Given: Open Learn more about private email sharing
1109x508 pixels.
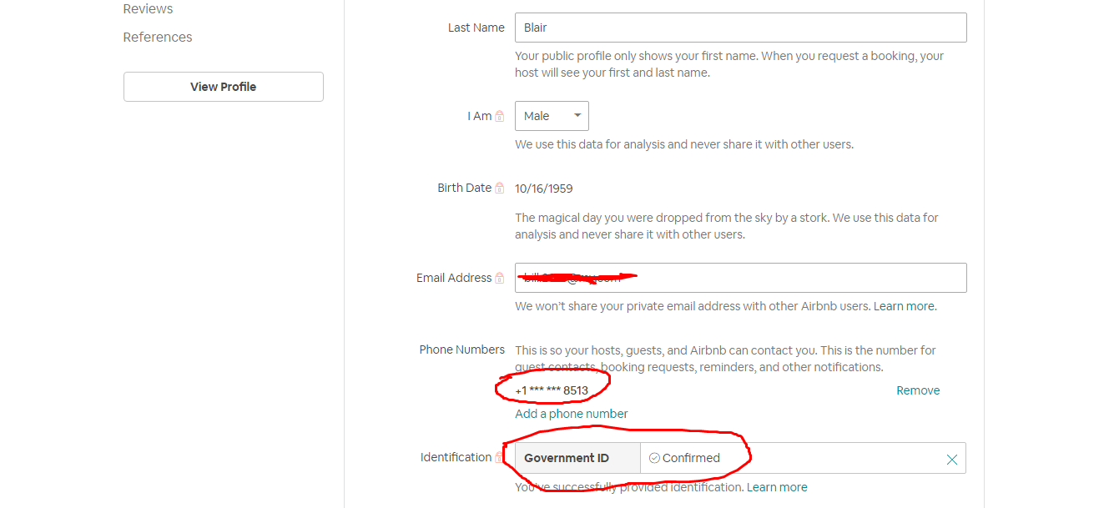Looking at the screenshot, I should click(x=905, y=306).
